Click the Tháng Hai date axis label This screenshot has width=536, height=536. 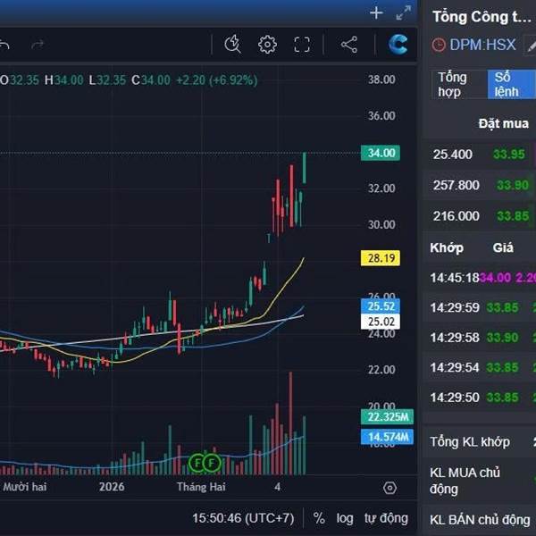click(201, 487)
